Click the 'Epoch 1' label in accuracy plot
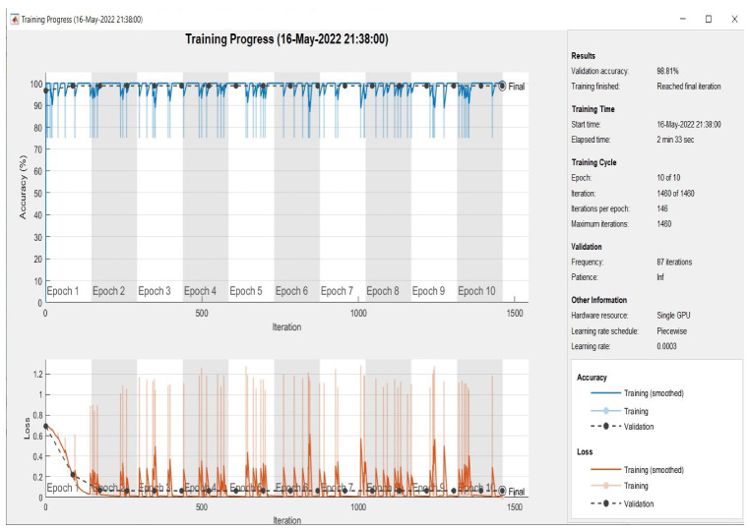The image size is (750, 530). (x=63, y=291)
